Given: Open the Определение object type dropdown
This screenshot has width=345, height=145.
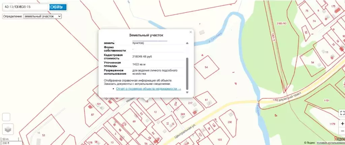Looking at the screenshot, I should click(x=42, y=16).
